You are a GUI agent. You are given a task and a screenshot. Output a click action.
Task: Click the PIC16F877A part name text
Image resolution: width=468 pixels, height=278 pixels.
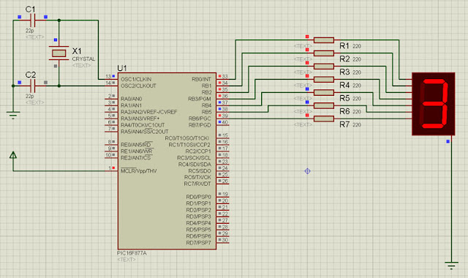(132, 253)
